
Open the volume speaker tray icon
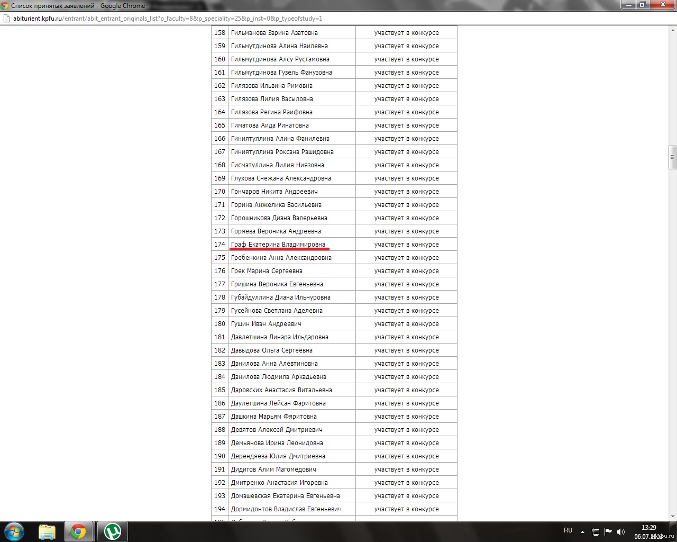(x=621, y=532)
